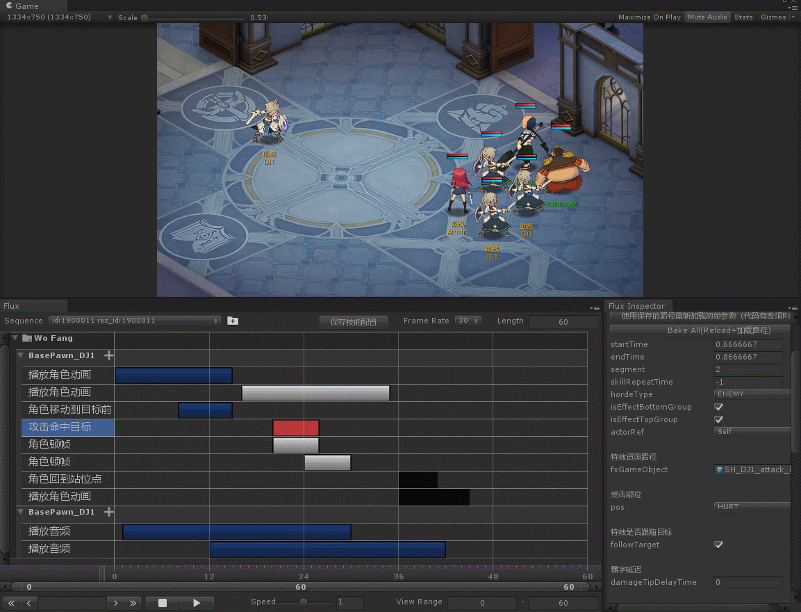Toggle Maximize On Play
The width and height of the screenshot is (801, 612).
tap(650, 17)
